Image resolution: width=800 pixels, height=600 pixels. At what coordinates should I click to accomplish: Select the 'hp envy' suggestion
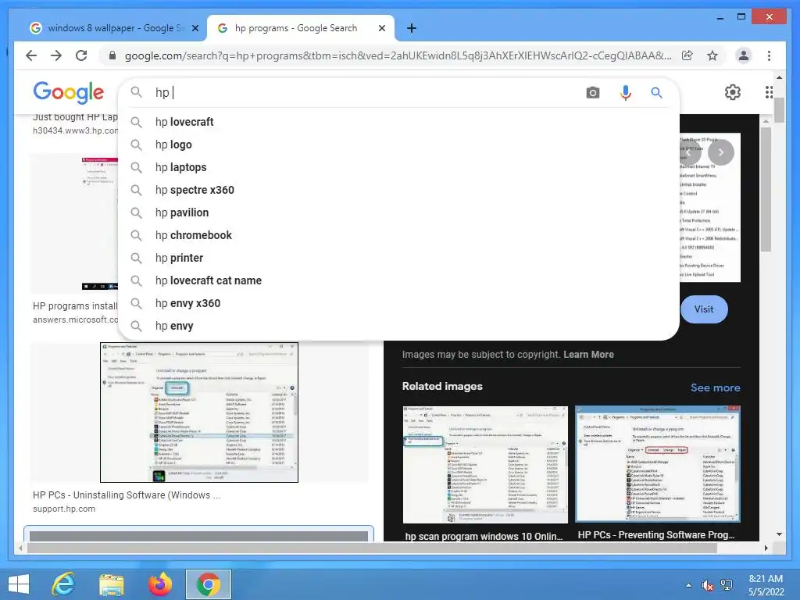tap(398, 326)
